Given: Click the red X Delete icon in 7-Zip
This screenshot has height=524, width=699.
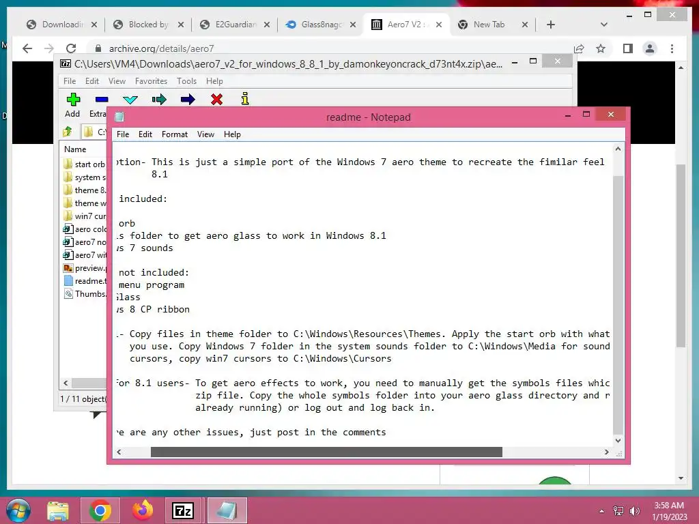Looking at the screenshot, I should (216, 100).
